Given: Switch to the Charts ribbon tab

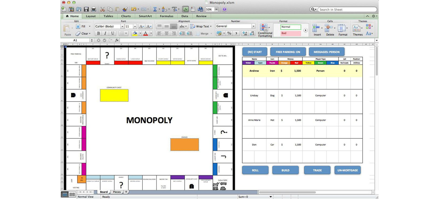Looking at the screenshot, I should [126, 16].
